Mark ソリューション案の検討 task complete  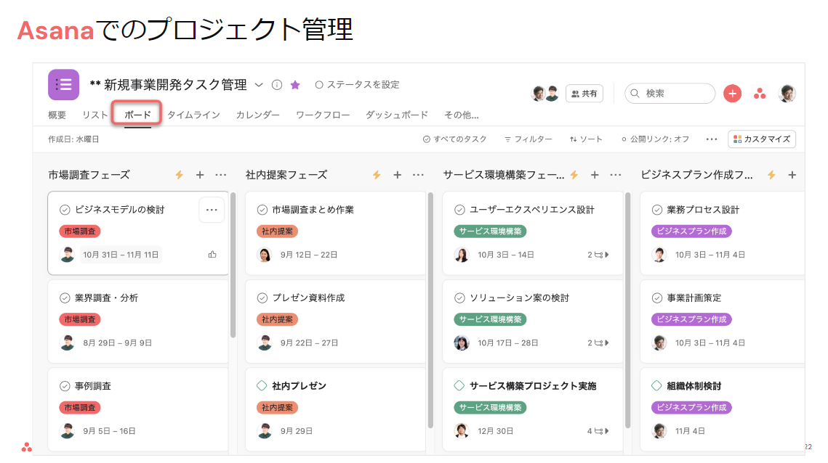459,298
